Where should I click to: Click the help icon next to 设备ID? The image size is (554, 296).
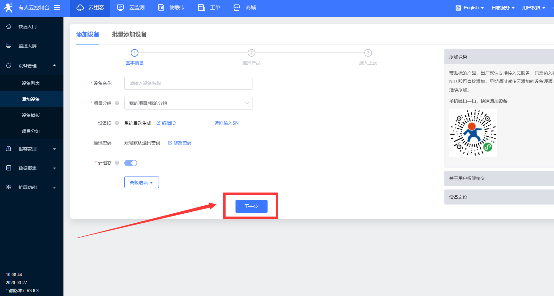[x=117, y=123]
